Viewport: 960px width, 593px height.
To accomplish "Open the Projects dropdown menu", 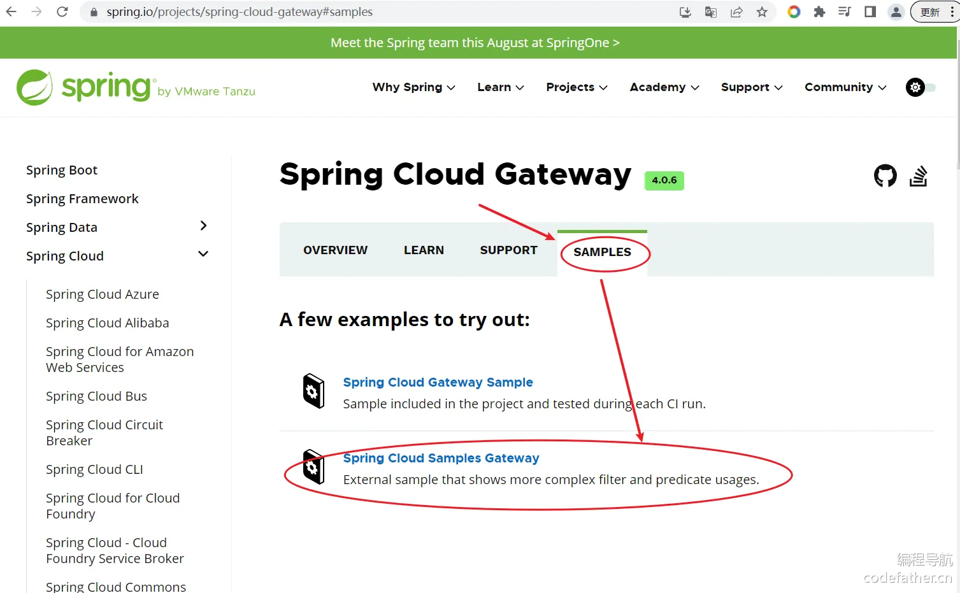I will (577, 87).
